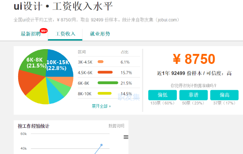Viewport: 243px width, 154px height.
Task: Open the 就业形势 tab
Action: [100, 34]
